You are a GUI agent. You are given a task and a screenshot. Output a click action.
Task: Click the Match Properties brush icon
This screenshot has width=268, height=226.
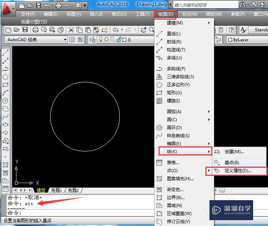pyautogui.click(x=96, y=30)
